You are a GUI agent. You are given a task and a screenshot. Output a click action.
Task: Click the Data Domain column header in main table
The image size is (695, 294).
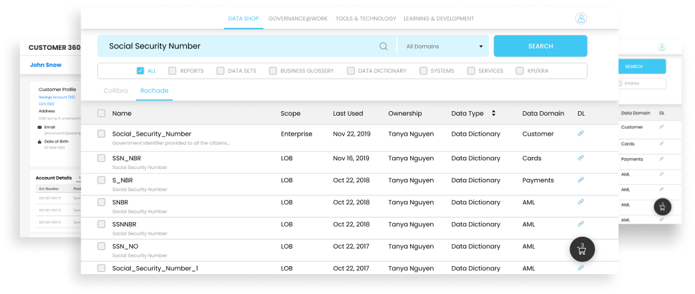[x=543, y=114]
